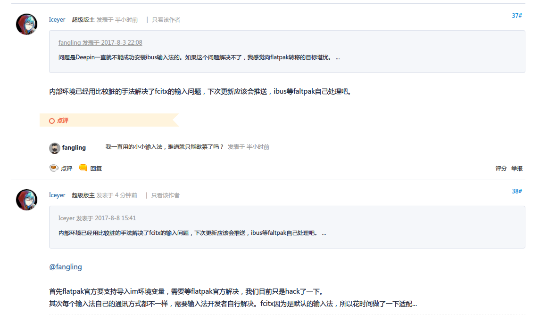
Task: Click the 发表于 4 分钟前 timestamp on post 38#
Action: (x=117, y=195)
